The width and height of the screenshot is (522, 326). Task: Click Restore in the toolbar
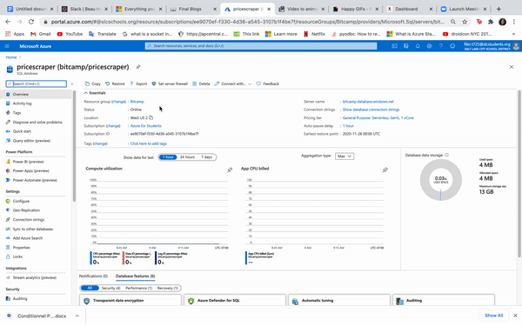115,83
